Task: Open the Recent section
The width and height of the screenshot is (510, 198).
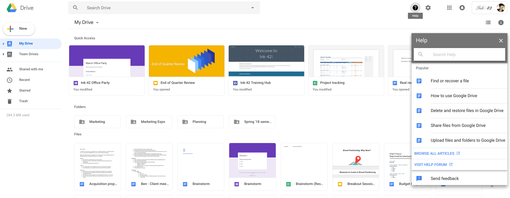Action: (24, 80)
